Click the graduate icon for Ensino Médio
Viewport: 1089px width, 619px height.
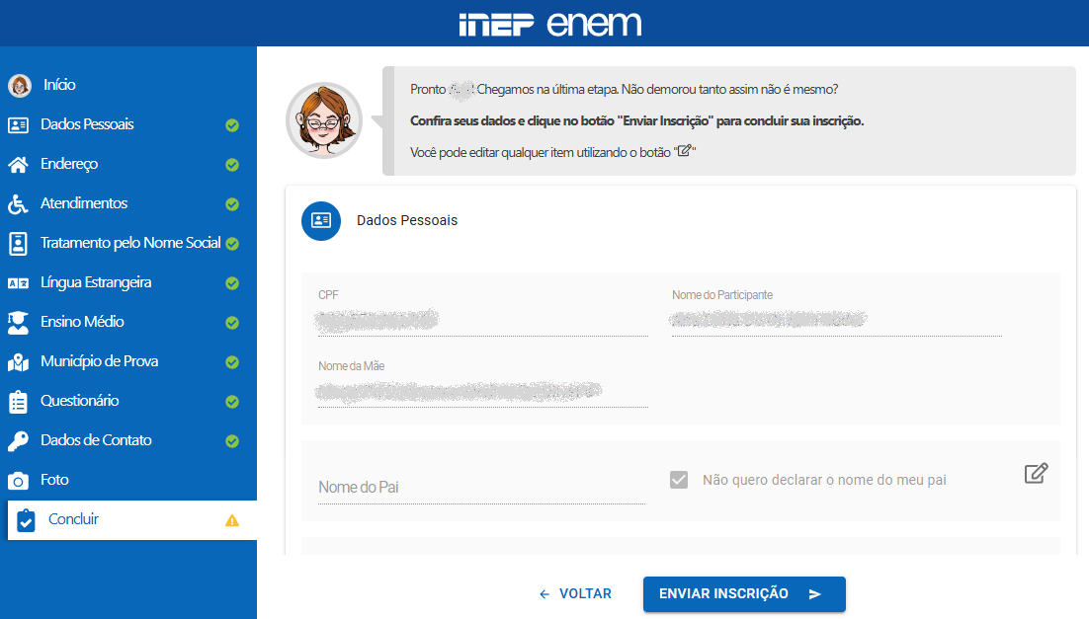coord(18,323)
